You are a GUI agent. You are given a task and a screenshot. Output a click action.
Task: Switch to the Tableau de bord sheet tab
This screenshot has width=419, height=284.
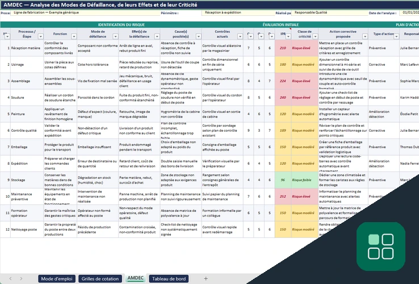tap(169, 279)
